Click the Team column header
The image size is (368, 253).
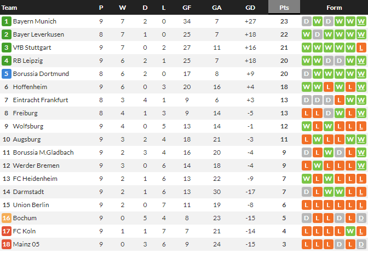pyautogui.click(x=10, y=8)
